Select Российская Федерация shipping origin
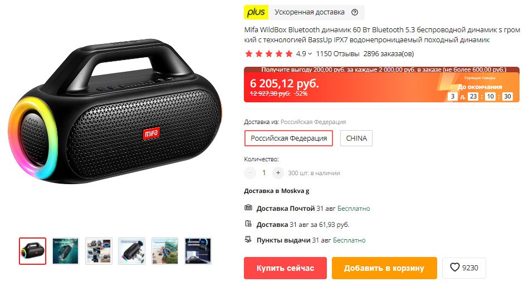Image resolution: width=524 pixels, height=282 pixels. point(289,138)
